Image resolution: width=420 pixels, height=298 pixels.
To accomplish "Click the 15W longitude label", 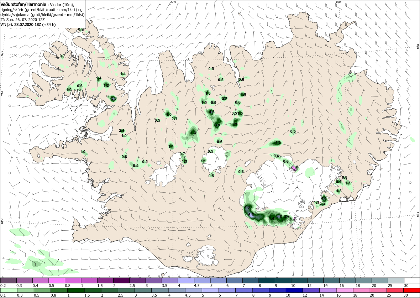I will click(x=338, y=2).
